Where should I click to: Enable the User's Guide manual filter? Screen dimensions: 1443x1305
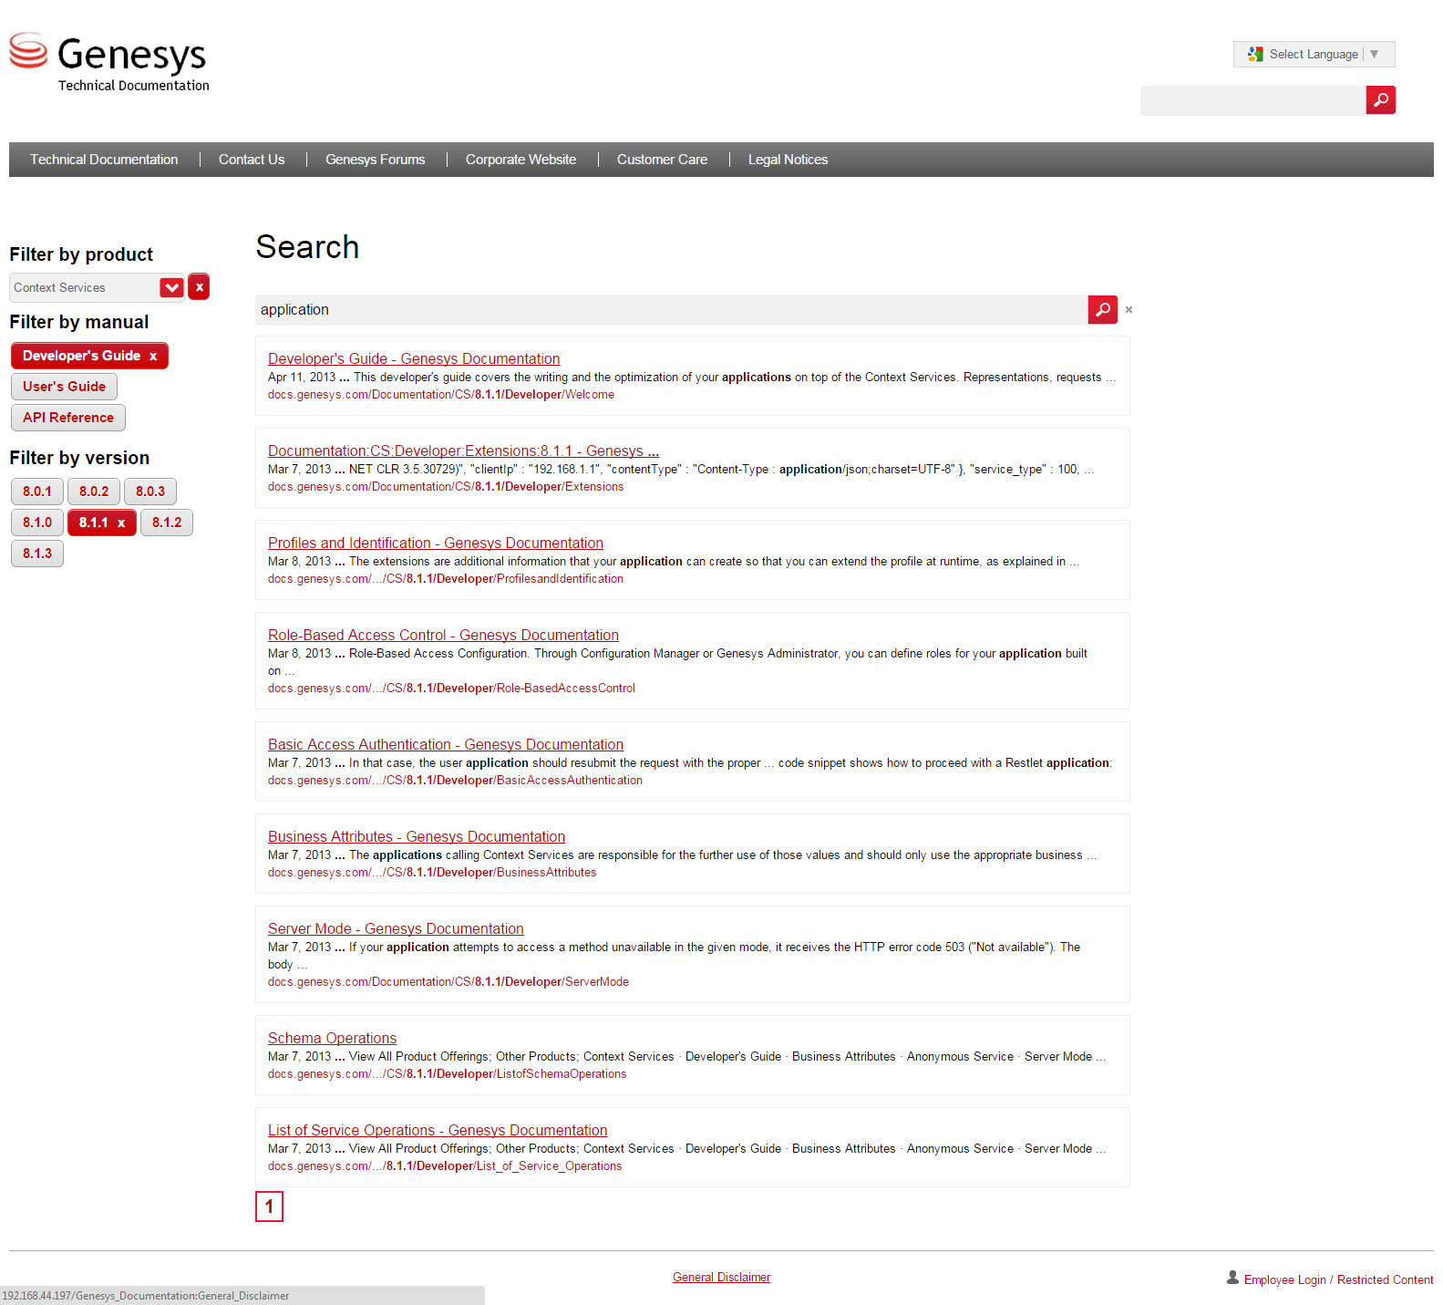64,387
